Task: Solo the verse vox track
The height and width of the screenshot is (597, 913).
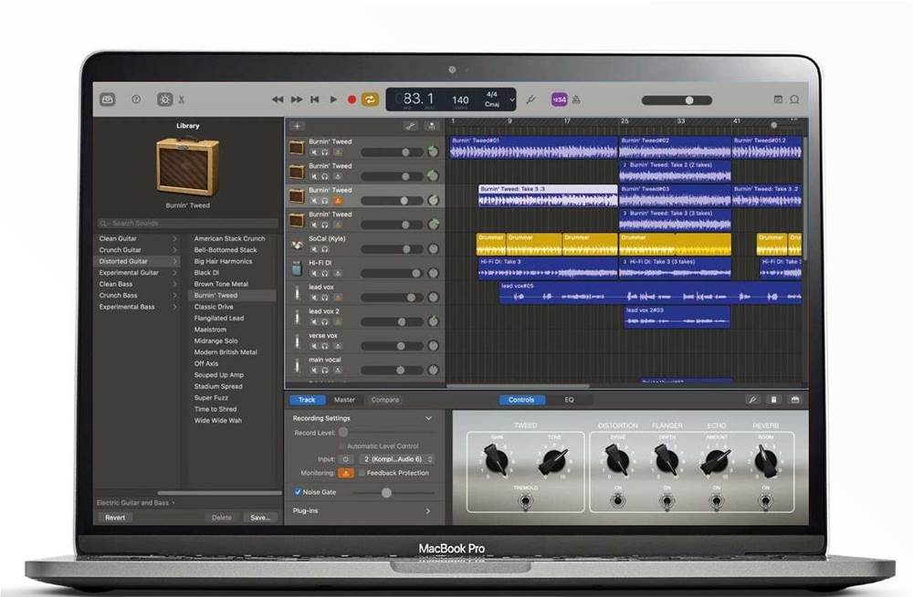Action: click(x=325, y=346)
